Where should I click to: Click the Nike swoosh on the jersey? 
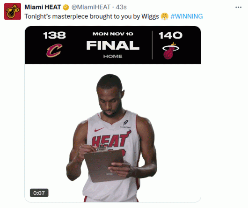point(99,129)
